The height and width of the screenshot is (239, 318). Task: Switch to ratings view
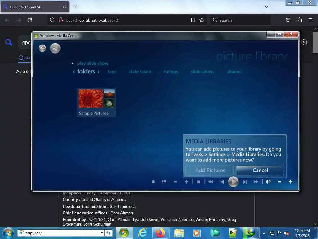tap(171, 72)
